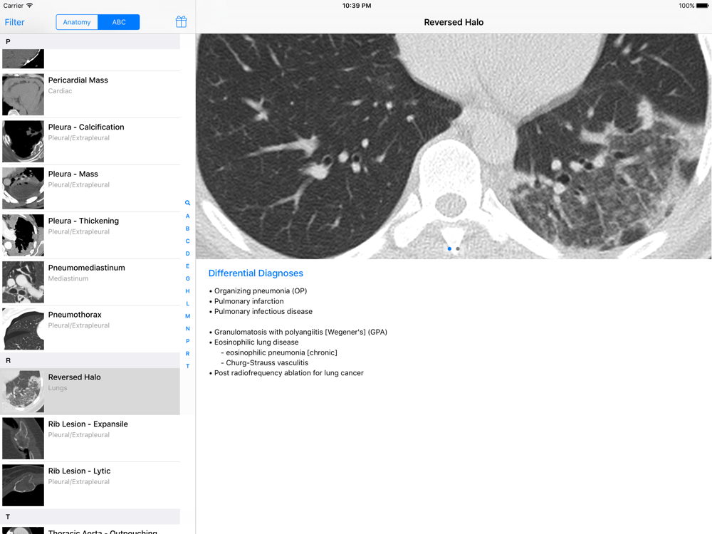Tap the 10:39 PM status bar clock

coord(357,6)
